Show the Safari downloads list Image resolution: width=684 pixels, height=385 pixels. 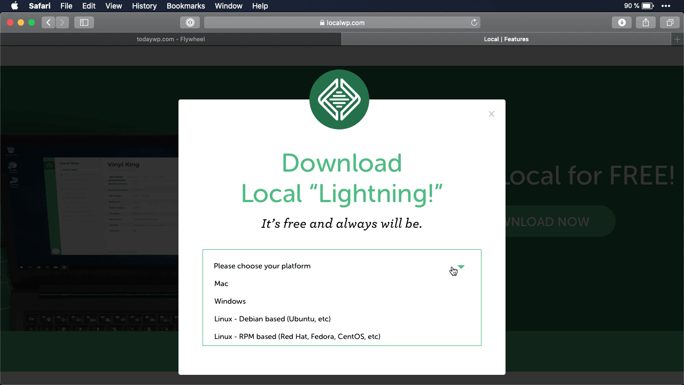[x=622, y=22]
